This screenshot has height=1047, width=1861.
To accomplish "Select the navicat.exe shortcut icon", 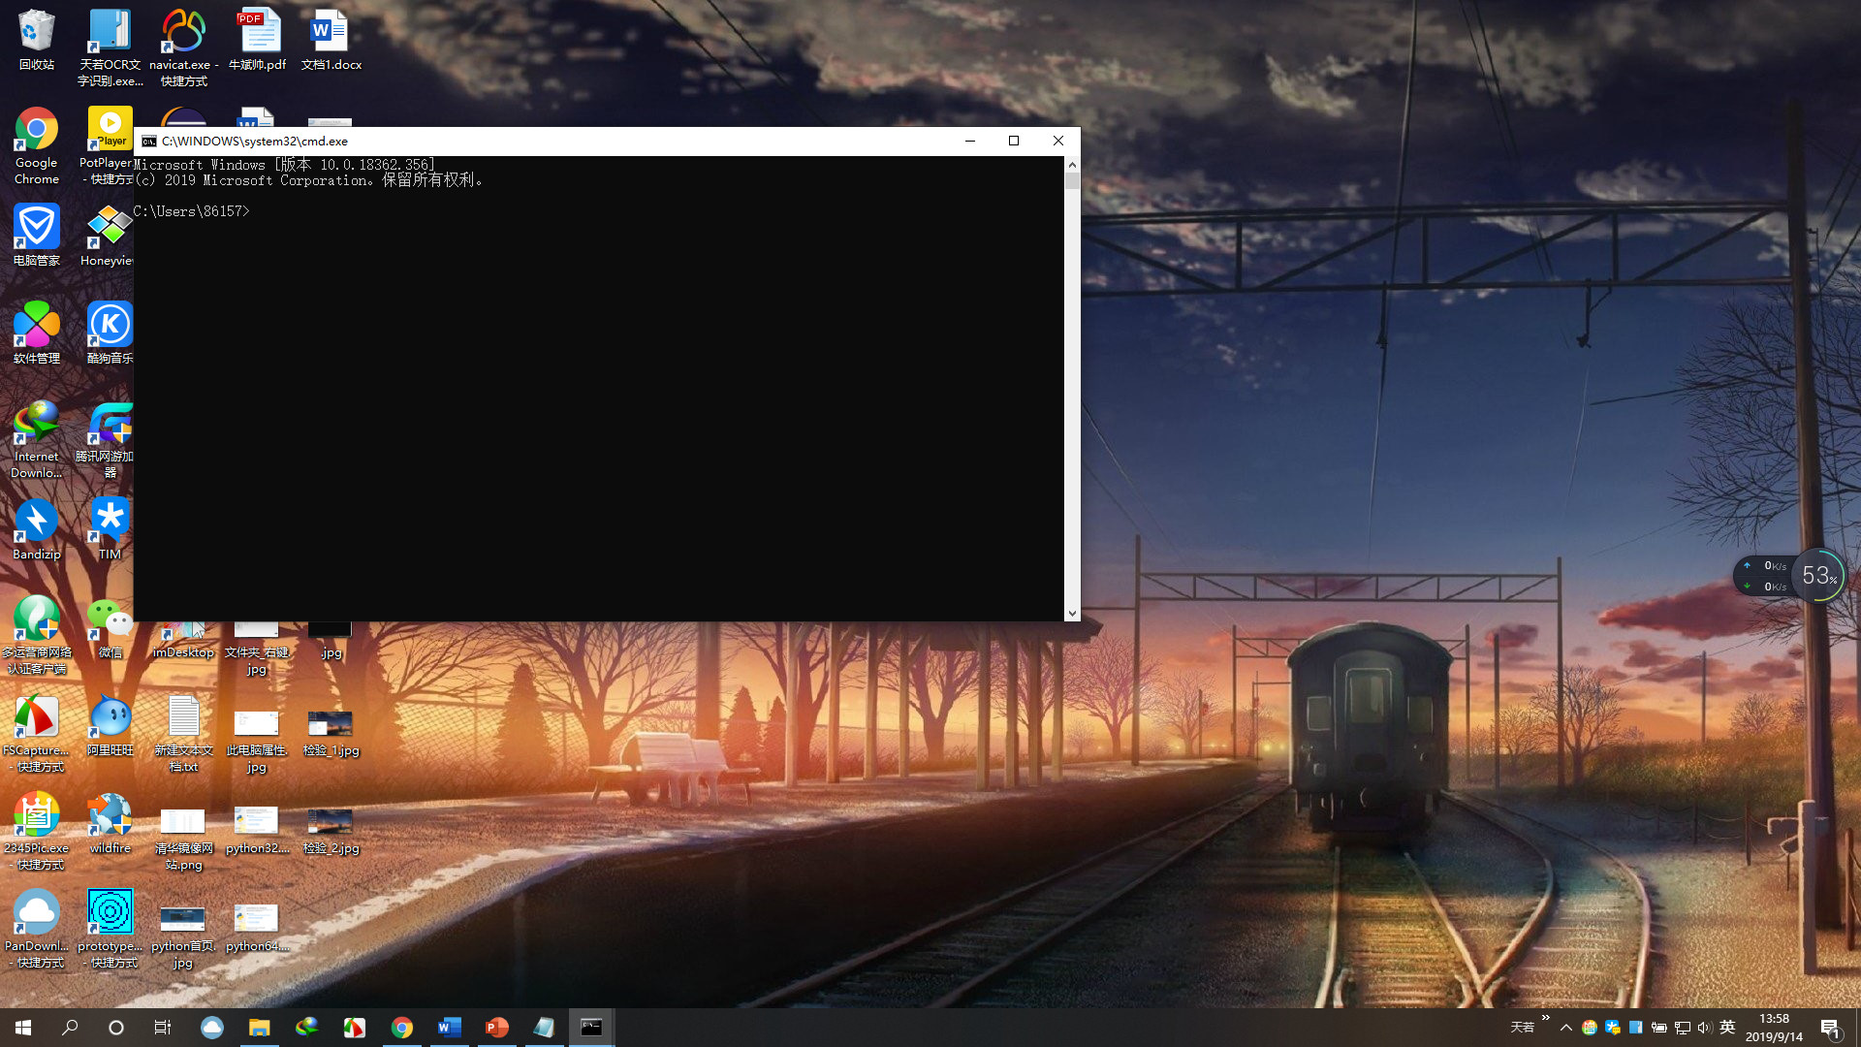I will [183, 47].
